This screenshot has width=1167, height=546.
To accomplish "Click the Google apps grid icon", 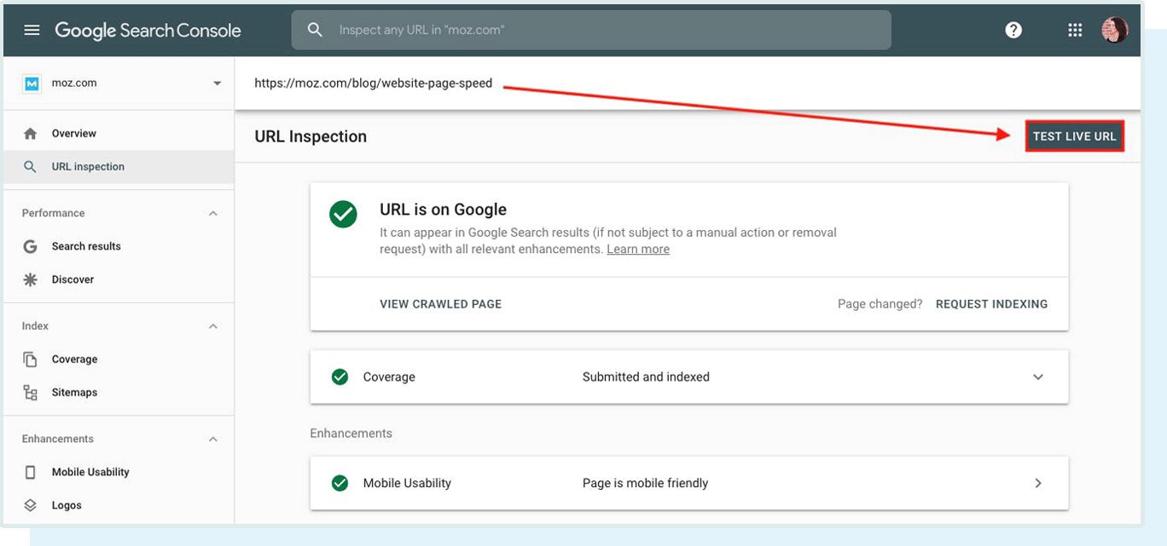I will (x=1075, y=29).
